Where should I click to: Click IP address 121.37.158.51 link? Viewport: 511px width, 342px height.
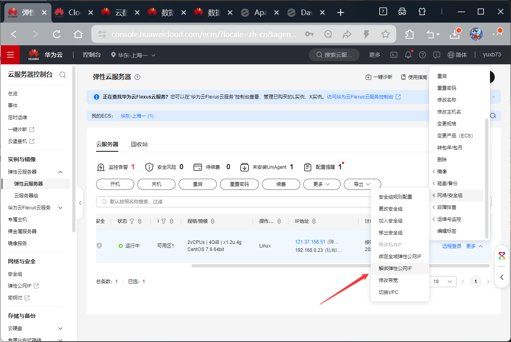pyautogui.click(x=310, y=242)
